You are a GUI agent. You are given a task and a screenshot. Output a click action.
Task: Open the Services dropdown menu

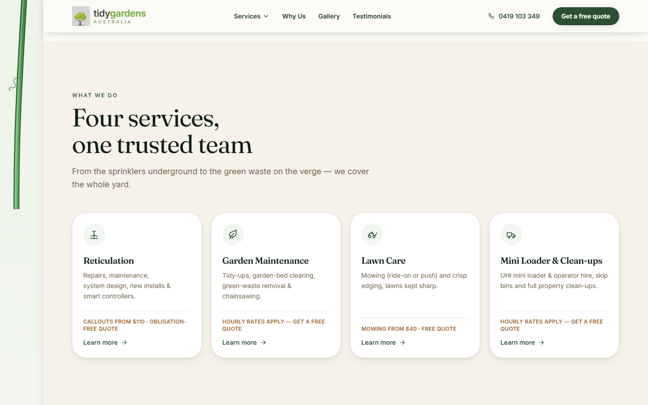tap(251, 16)
